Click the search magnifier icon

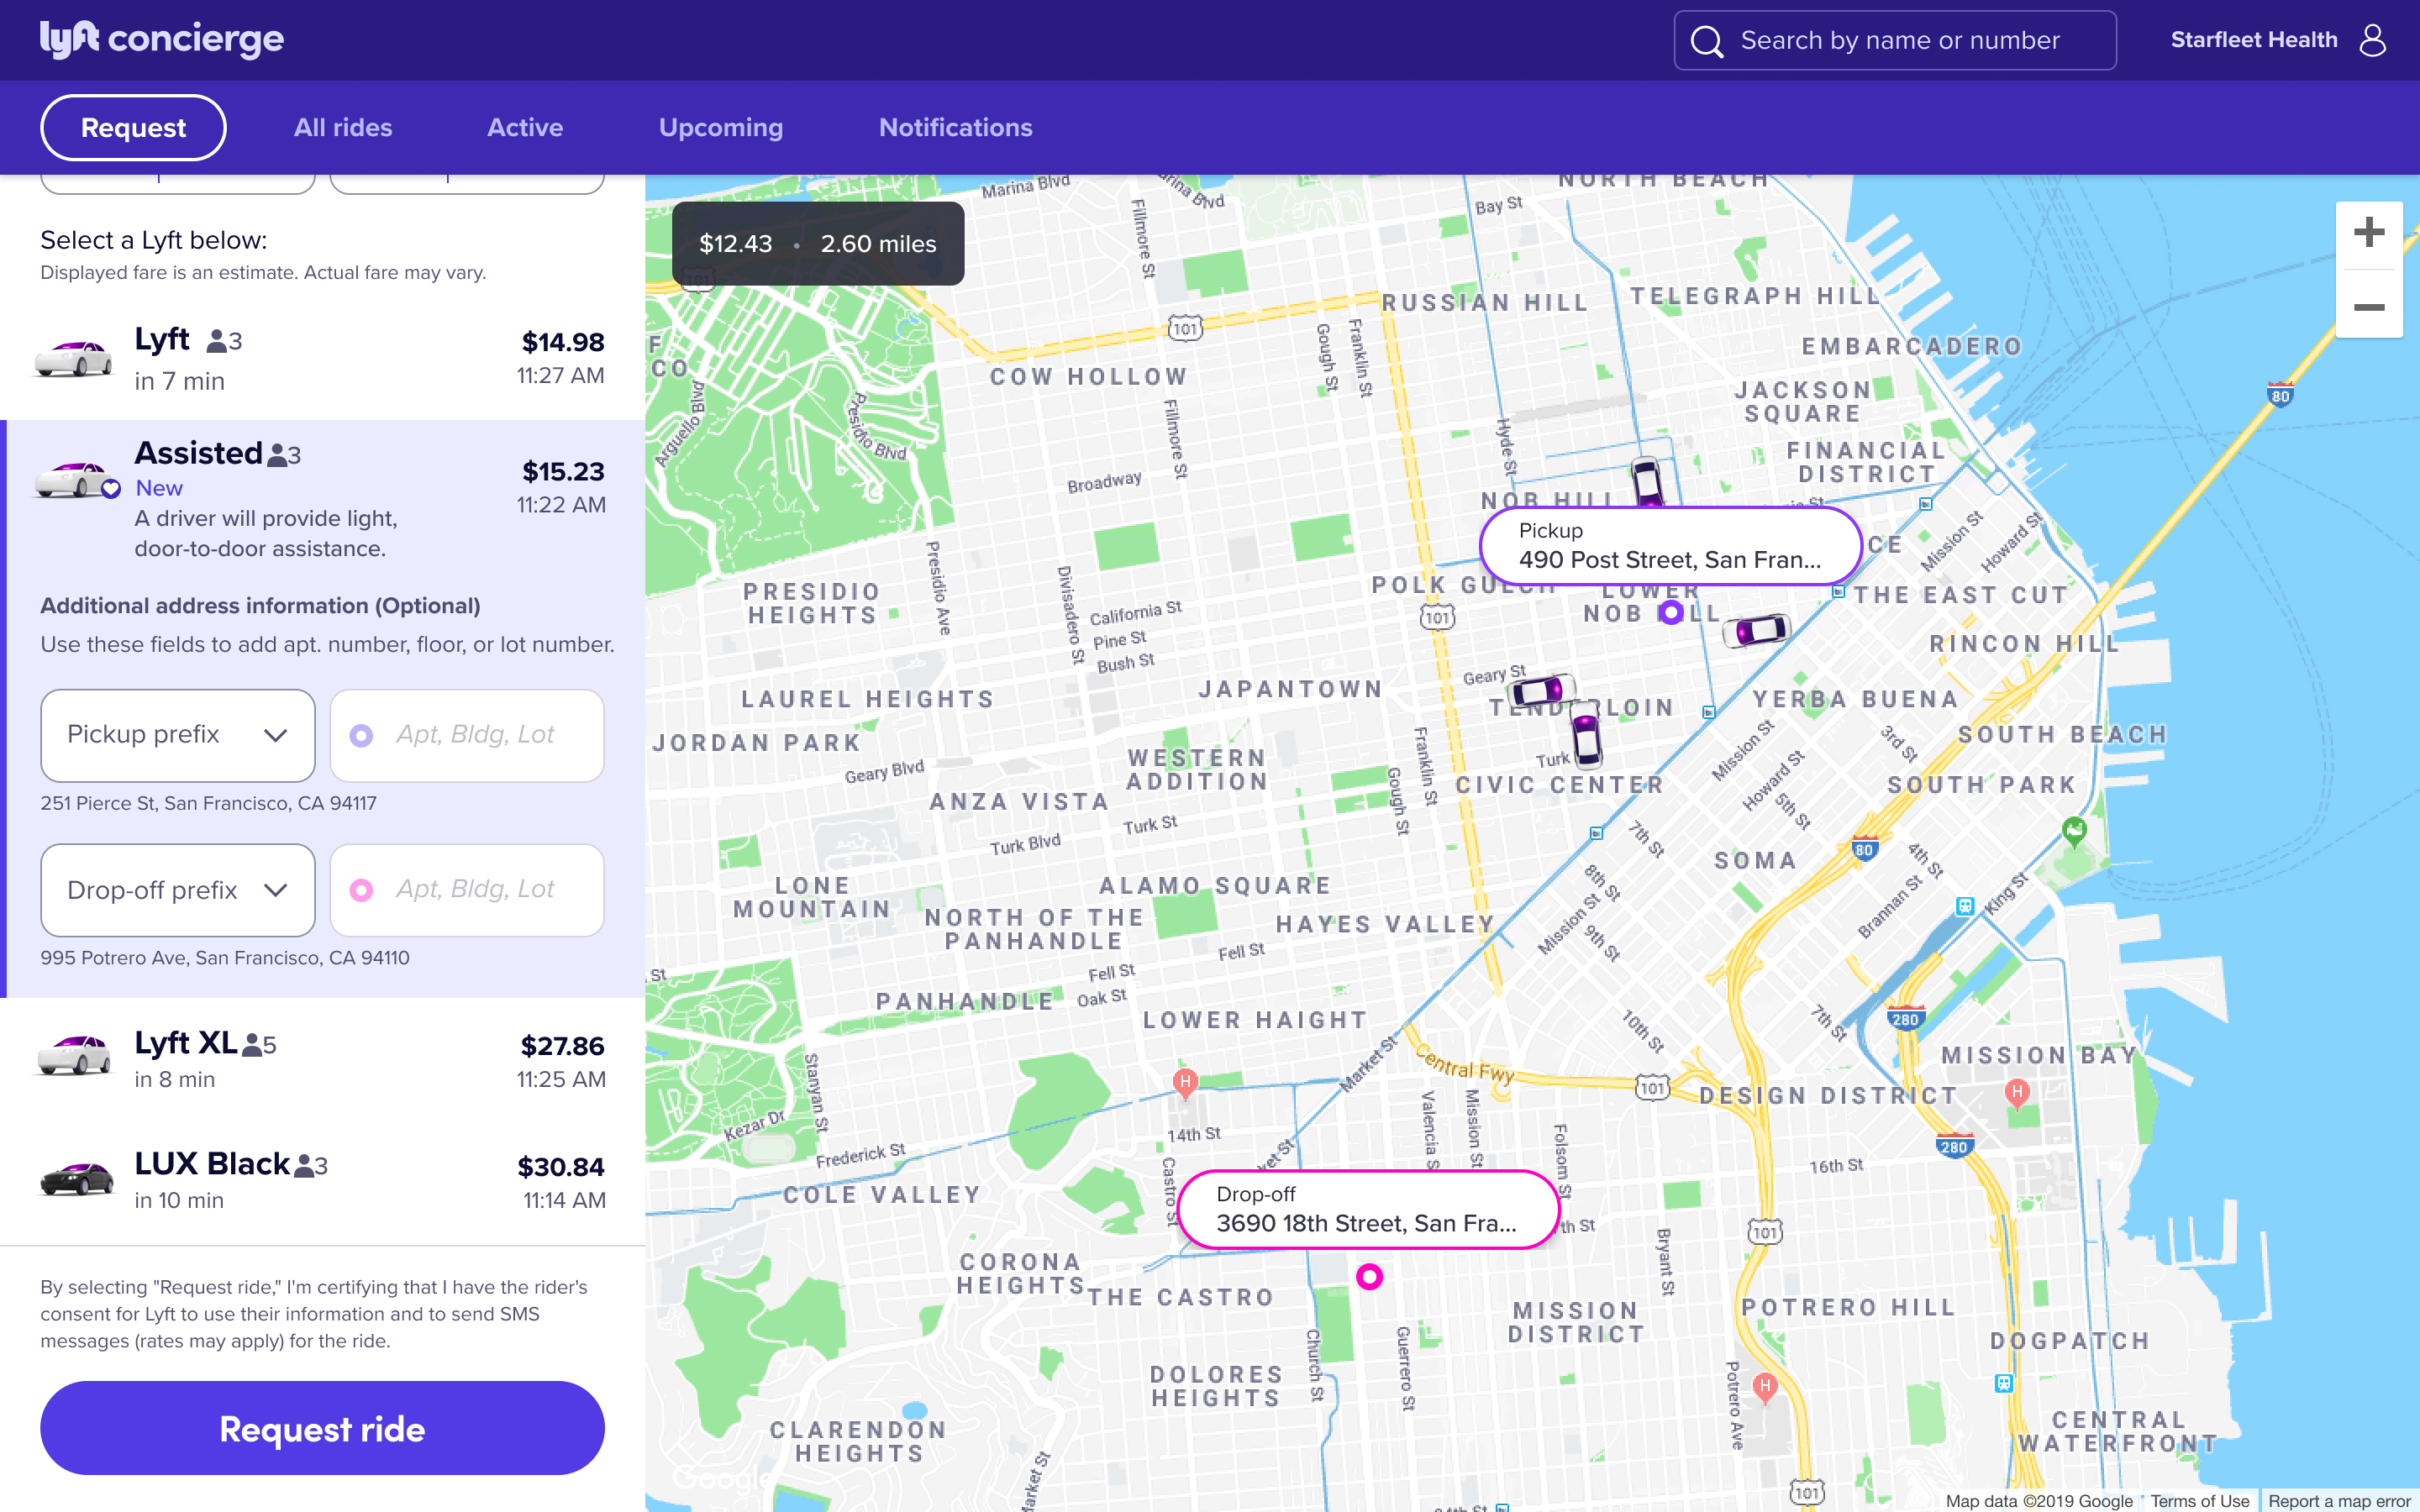coord(1706,41)
